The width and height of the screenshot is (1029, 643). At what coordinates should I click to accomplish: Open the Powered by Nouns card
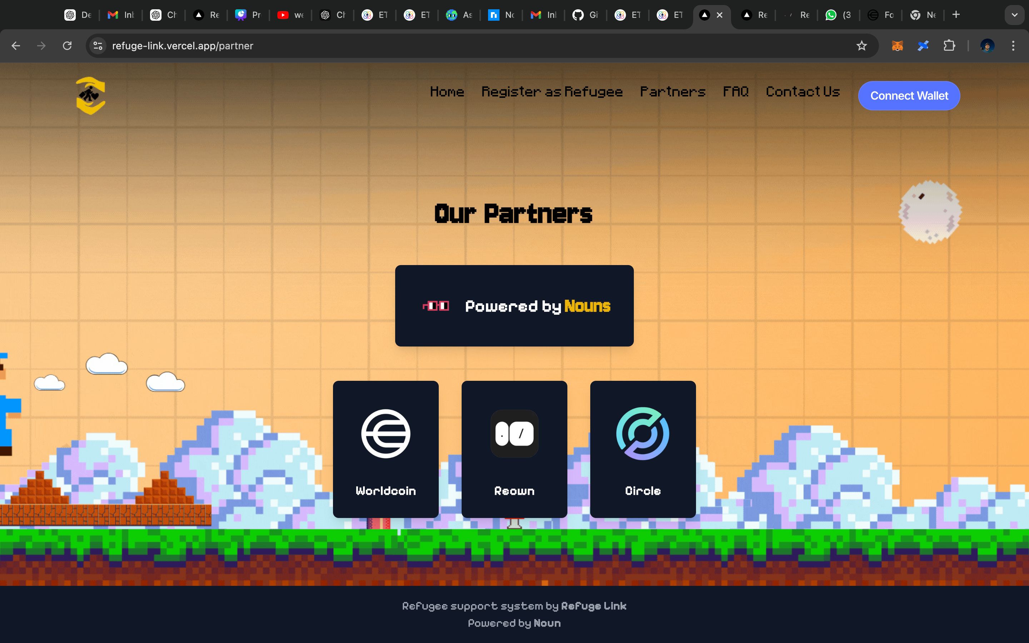point(514,306)
